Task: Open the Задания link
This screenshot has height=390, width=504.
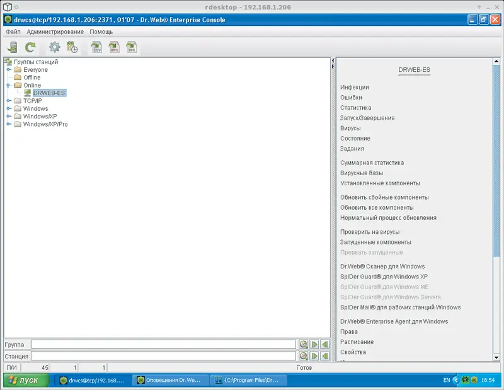Action: [x=352, y=149]
